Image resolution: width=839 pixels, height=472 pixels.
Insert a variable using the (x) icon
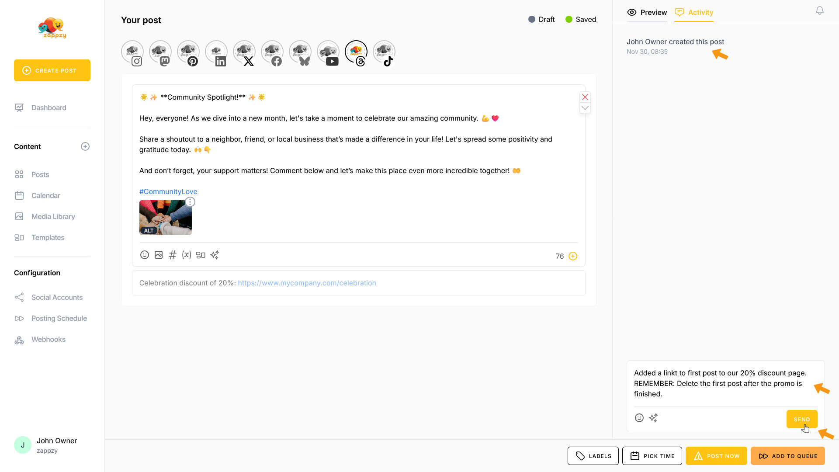pos(187,255)
